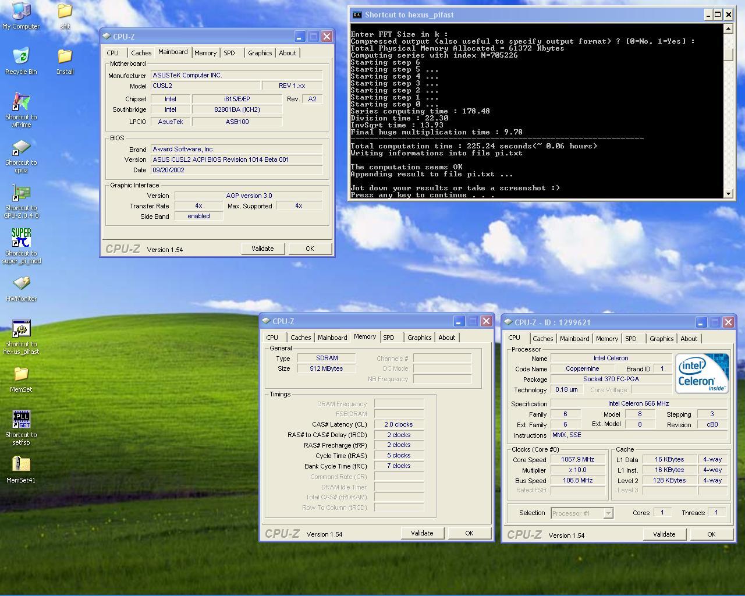This screenshot has height=596, width=745.
Task: Click the BIOS Date 09/20/2002 field
Action: click(237, 170)
